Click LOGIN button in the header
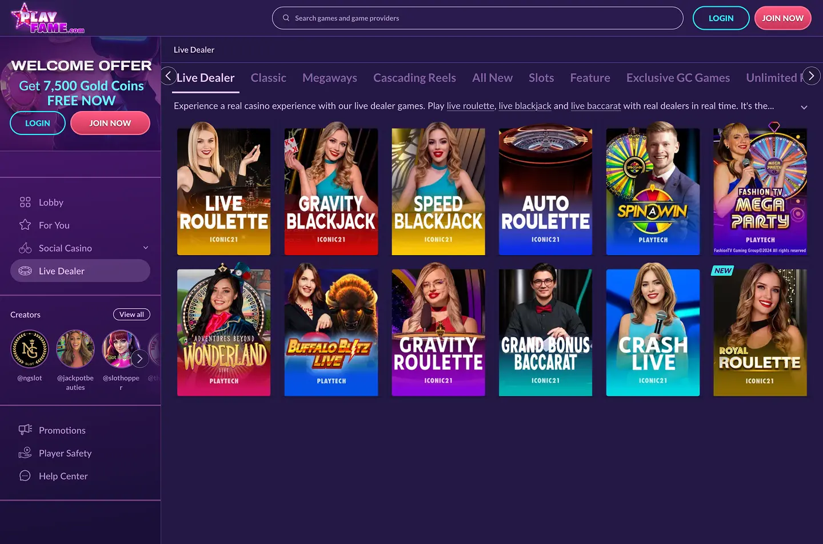This screenshot has width=823, height=544. coord(721,18)
